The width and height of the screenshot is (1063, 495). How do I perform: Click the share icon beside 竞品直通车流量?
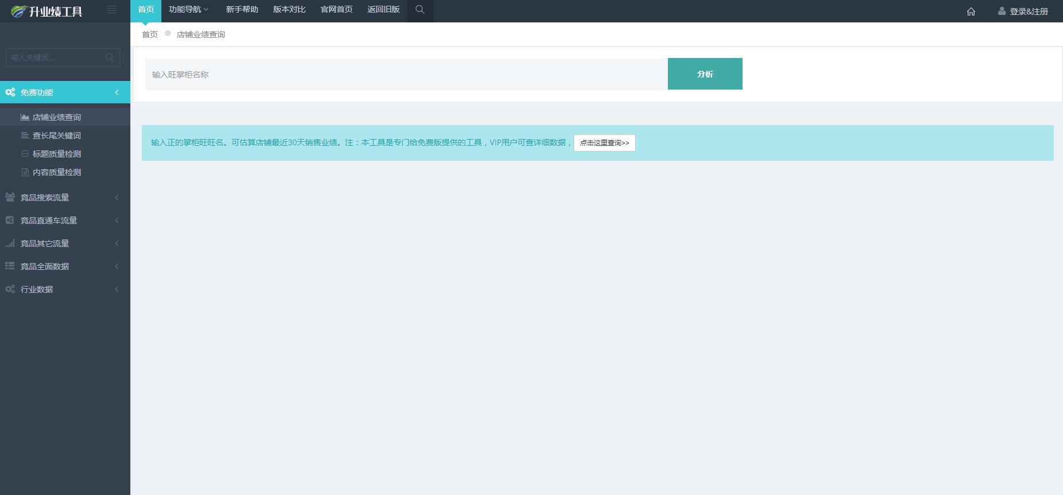pos(10,220)
